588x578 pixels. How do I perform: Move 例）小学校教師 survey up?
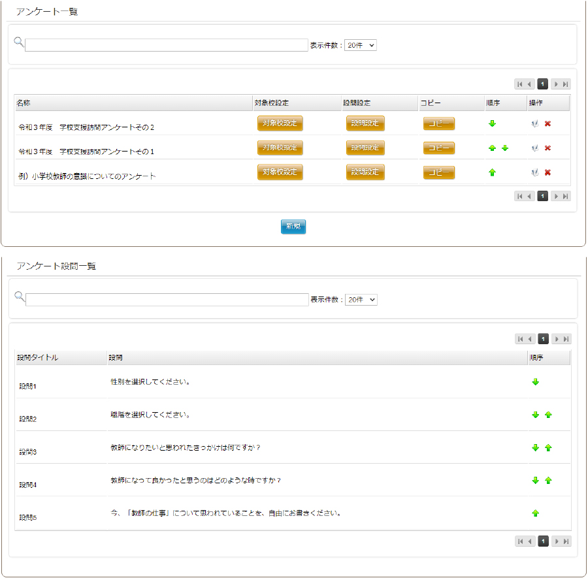coord(492,172)
